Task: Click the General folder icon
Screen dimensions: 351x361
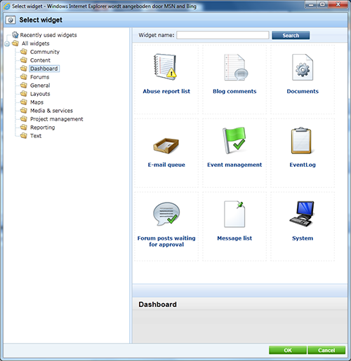Action: coord(24,86)
